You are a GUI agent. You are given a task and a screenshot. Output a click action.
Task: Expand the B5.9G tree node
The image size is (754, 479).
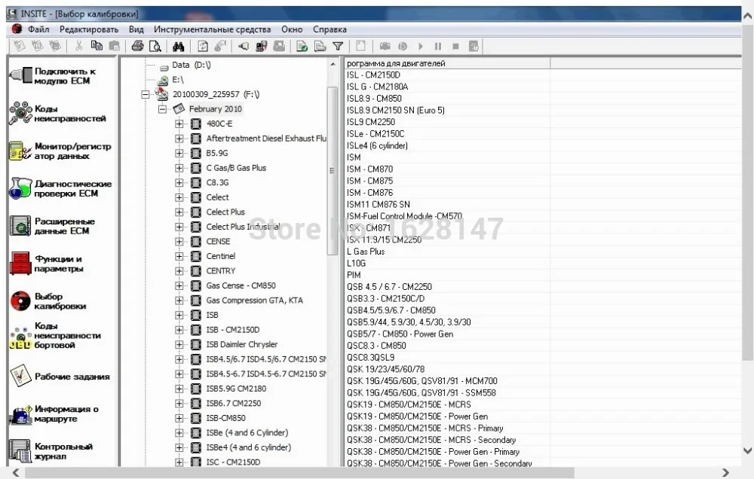179,153
